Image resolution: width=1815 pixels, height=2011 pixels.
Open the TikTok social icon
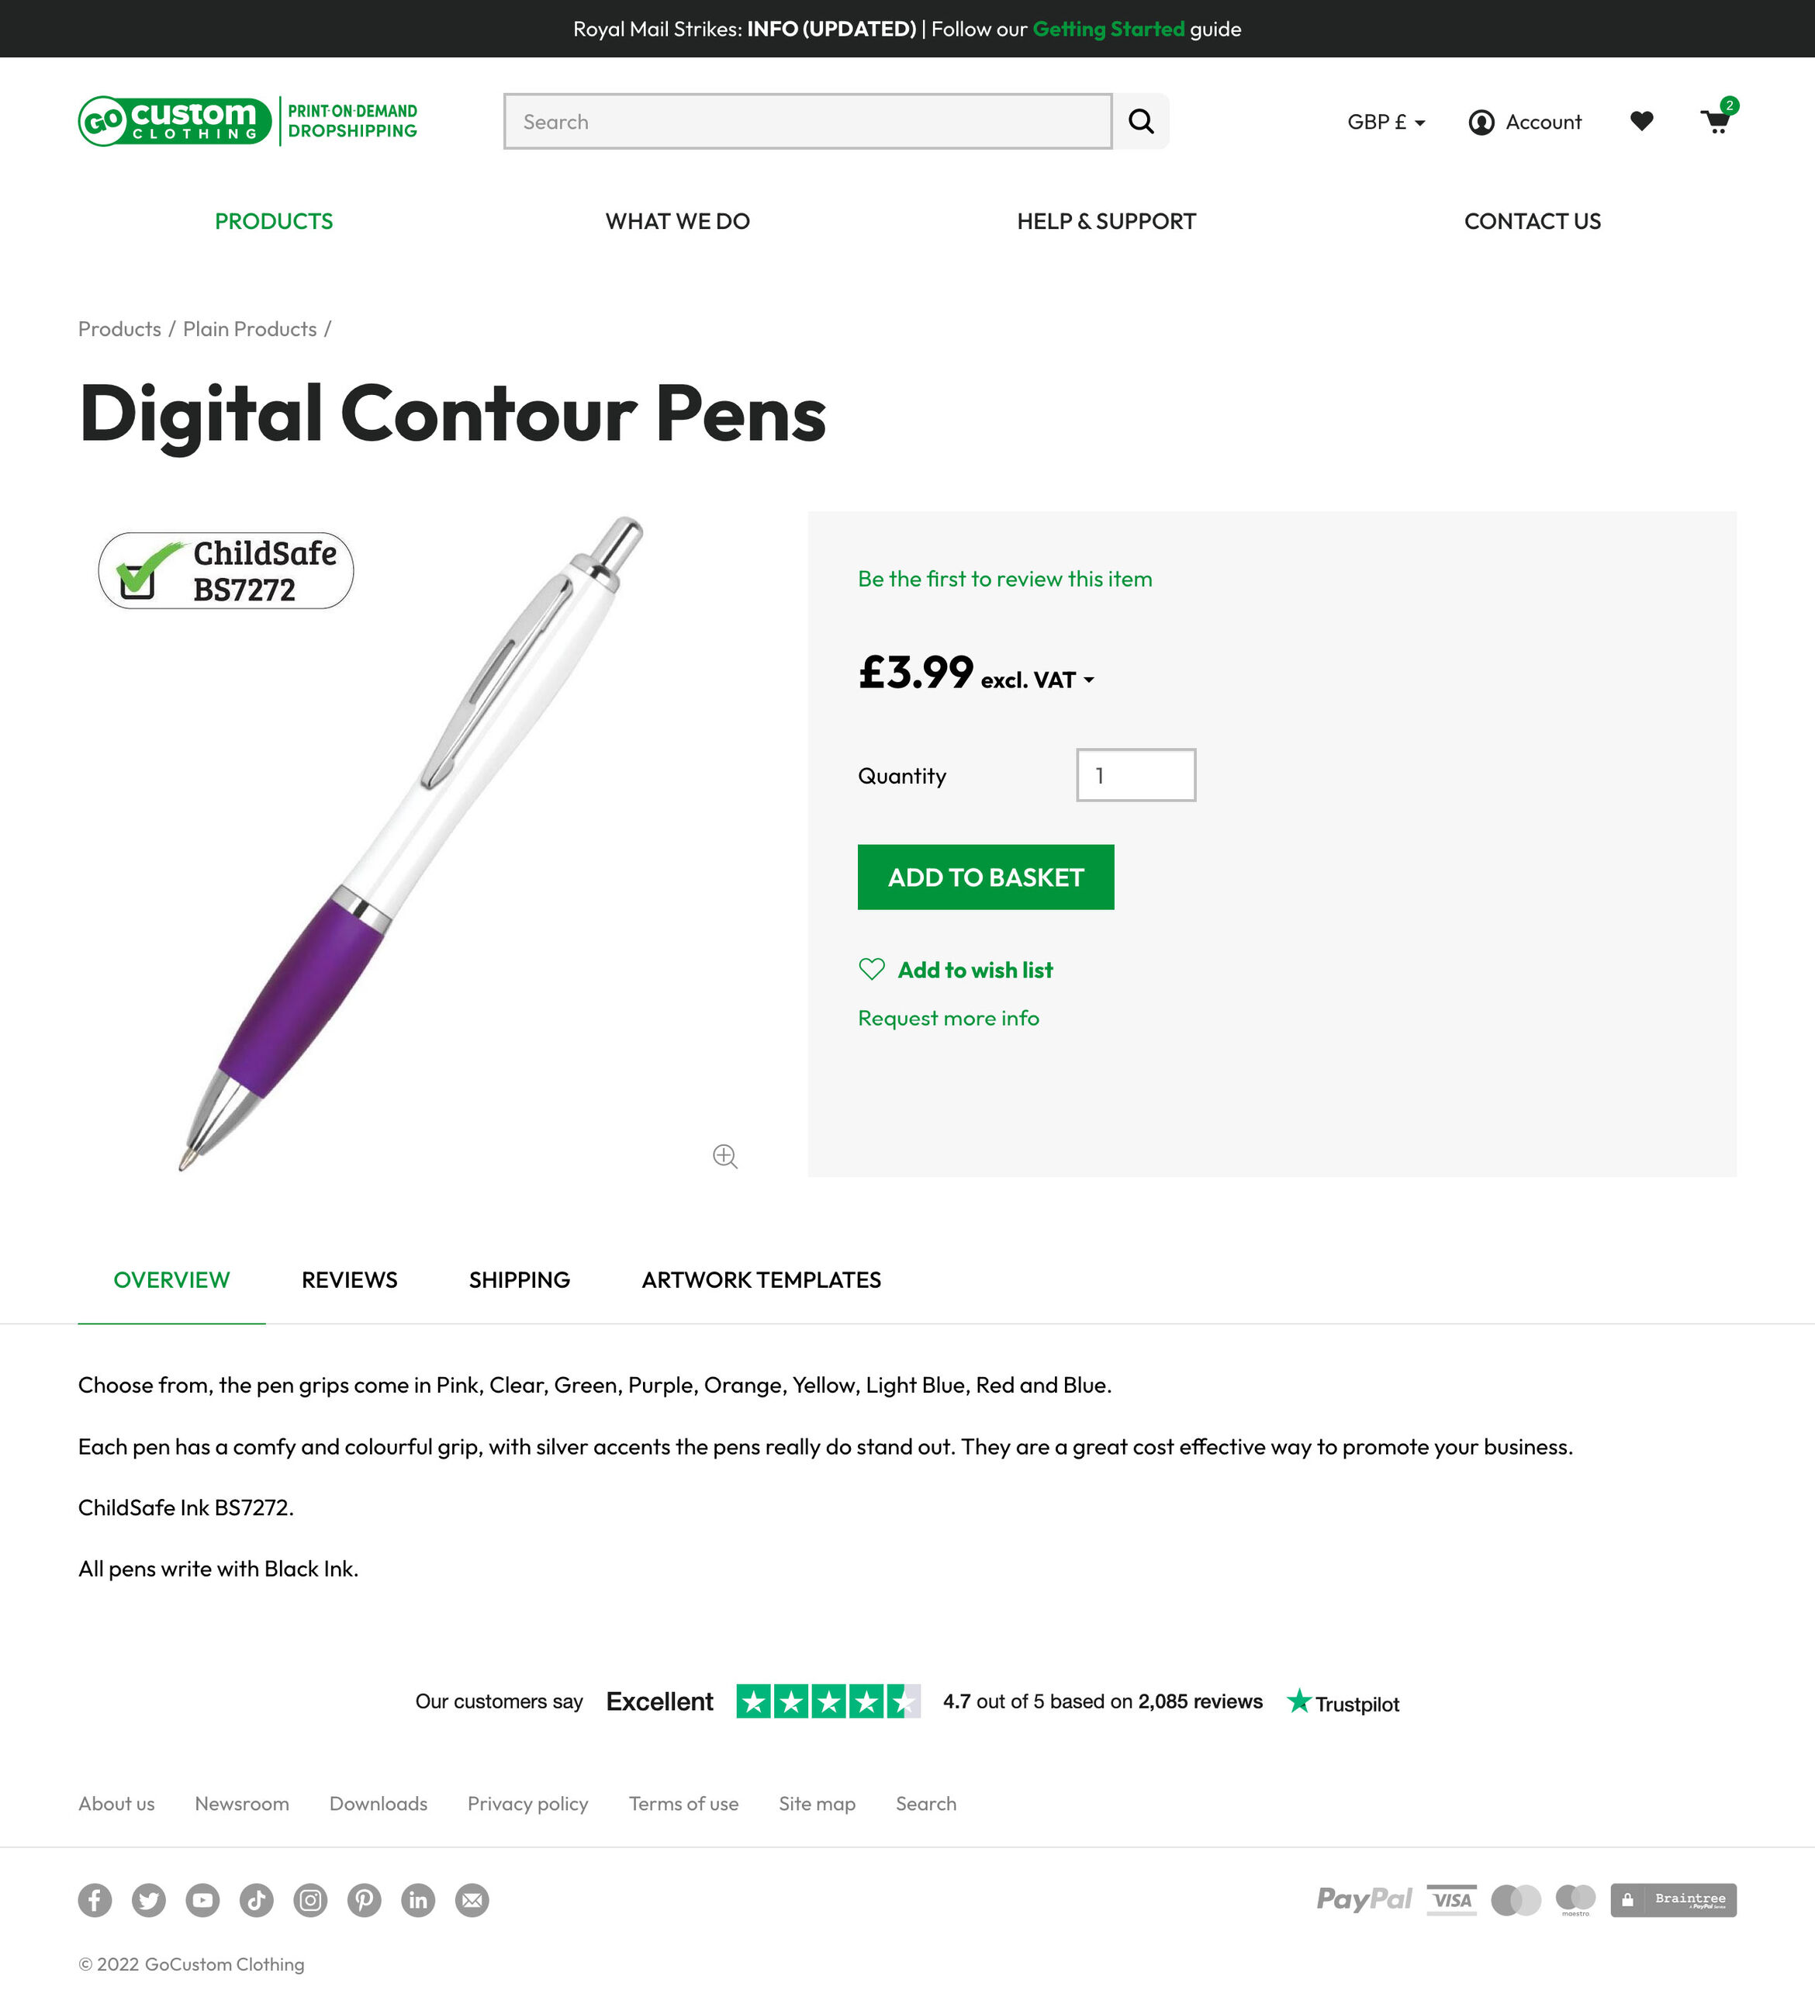point(256,1900)
